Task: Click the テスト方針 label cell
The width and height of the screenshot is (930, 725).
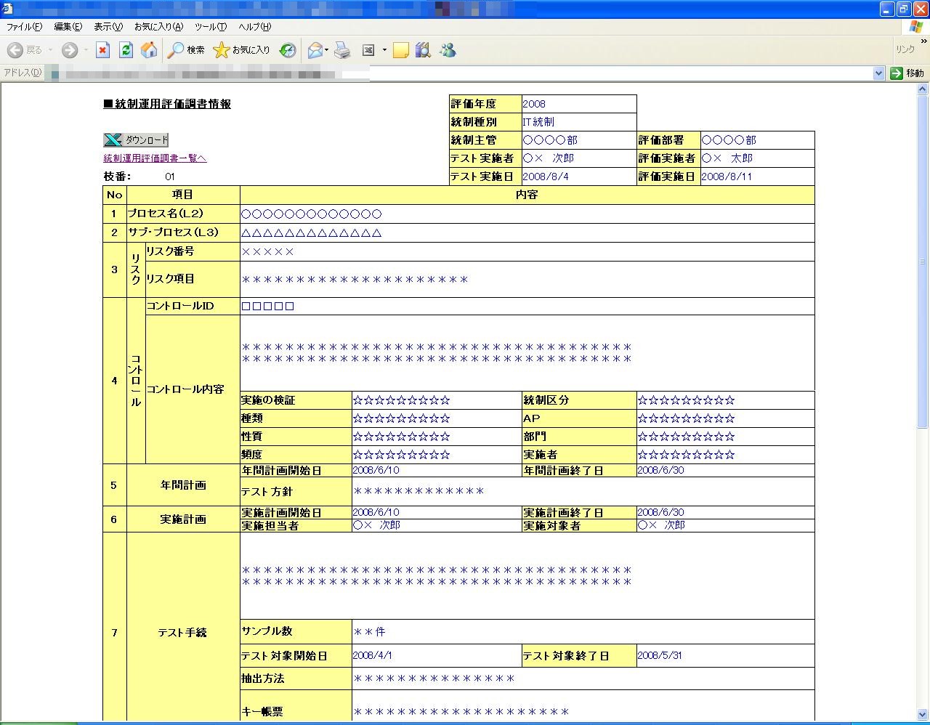Action: (x=296, y=492)
